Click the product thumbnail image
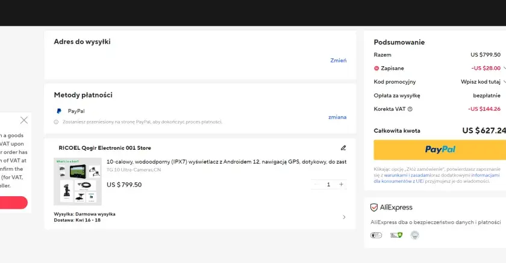This screenshot has width=506, height=263. click(78, 182)
